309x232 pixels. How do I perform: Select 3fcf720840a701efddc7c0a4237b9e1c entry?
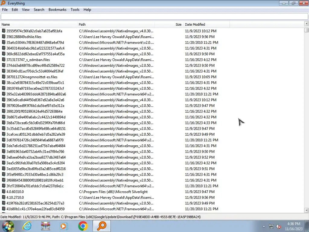tap(35, 186)
